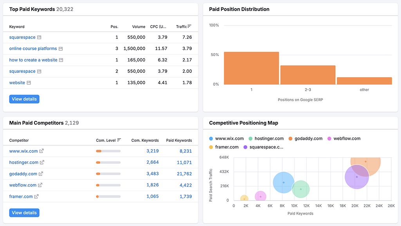The height and width of the screenshot is (226, 401).
Task: Click View details under Top Paid Keywords
Action: [x=24, y=99]
